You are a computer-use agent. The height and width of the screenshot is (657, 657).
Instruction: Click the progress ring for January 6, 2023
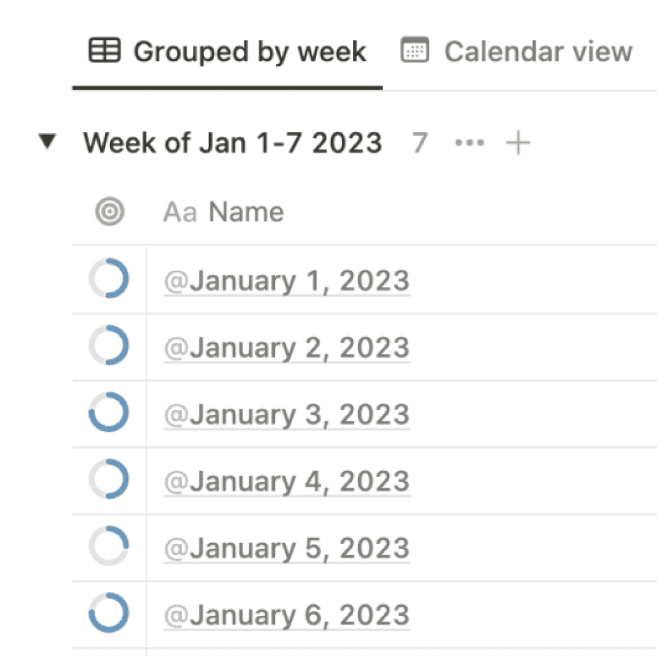pos(109,613)
